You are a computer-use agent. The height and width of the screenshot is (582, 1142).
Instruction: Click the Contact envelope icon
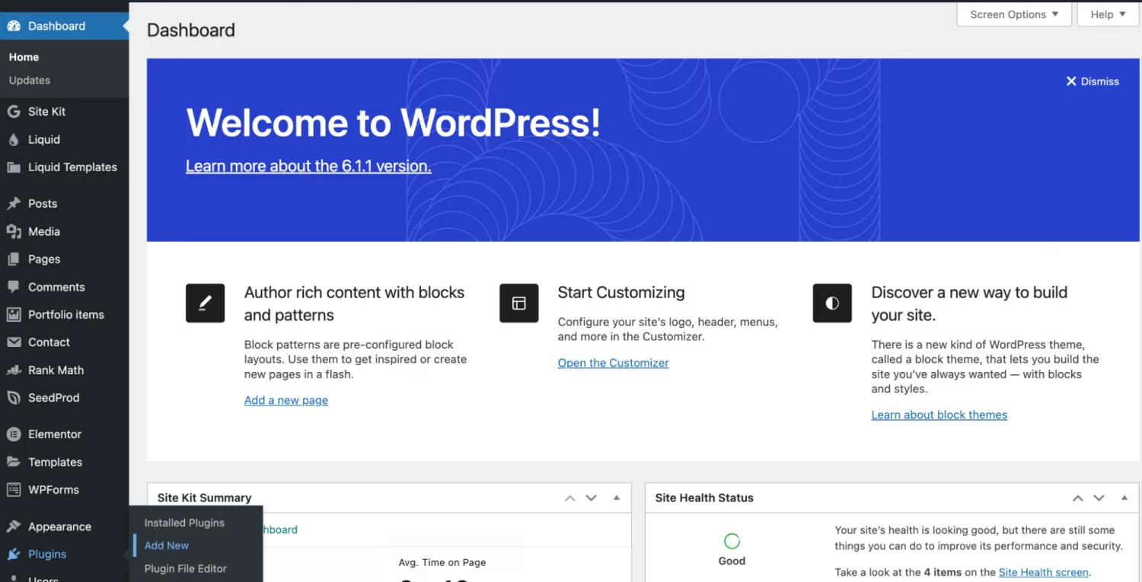(13, 342)
